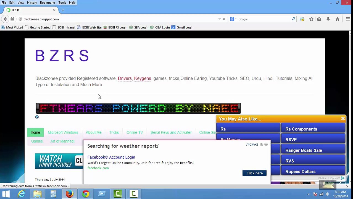The height and width of the screenshot is (199, 353).
Task: Switch to Firefox on the taskbar
Action: 70,194
